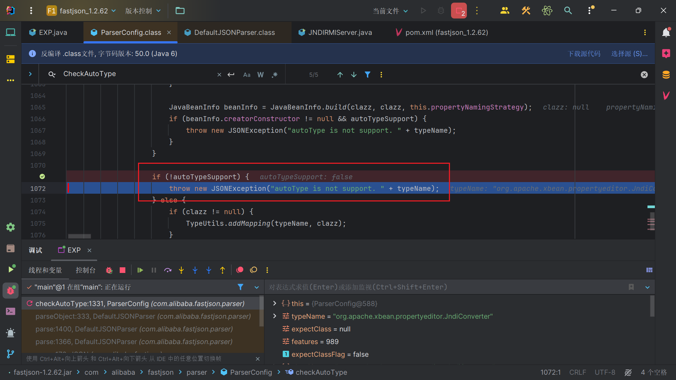This screenshot has width=676, height=380.
Task: Open Search Everywhere magnifier
Action: [568, 11]
